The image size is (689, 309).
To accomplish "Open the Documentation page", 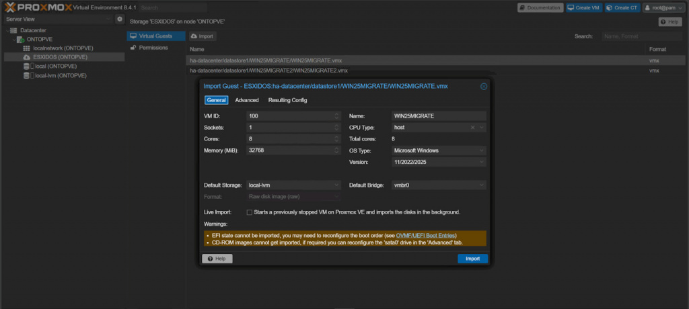I will pos(540,7).
